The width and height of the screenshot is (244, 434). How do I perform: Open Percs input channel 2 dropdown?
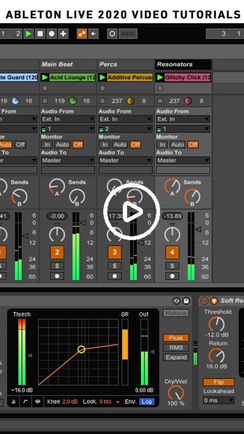[x=126, y=129]
